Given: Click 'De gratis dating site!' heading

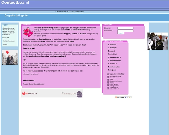Looking at the screenshot, I should coord(16,15).
